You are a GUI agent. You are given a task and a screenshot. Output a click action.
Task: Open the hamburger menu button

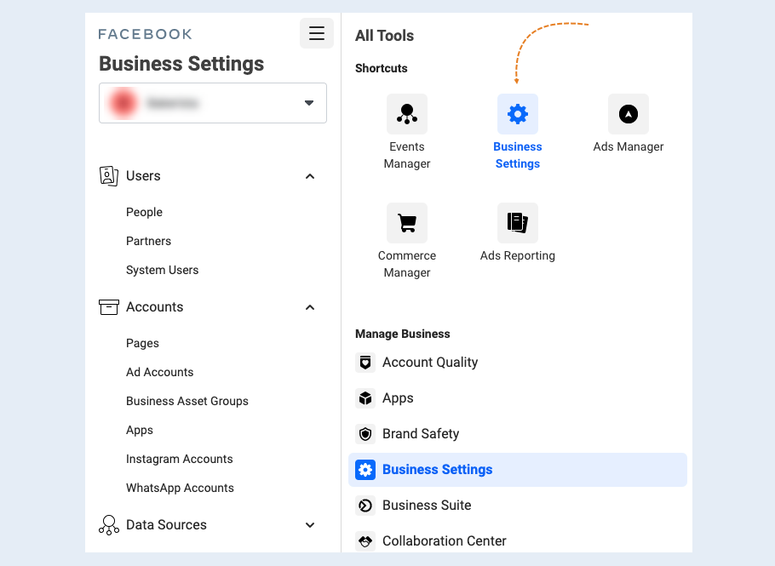[x=316, y=33]
